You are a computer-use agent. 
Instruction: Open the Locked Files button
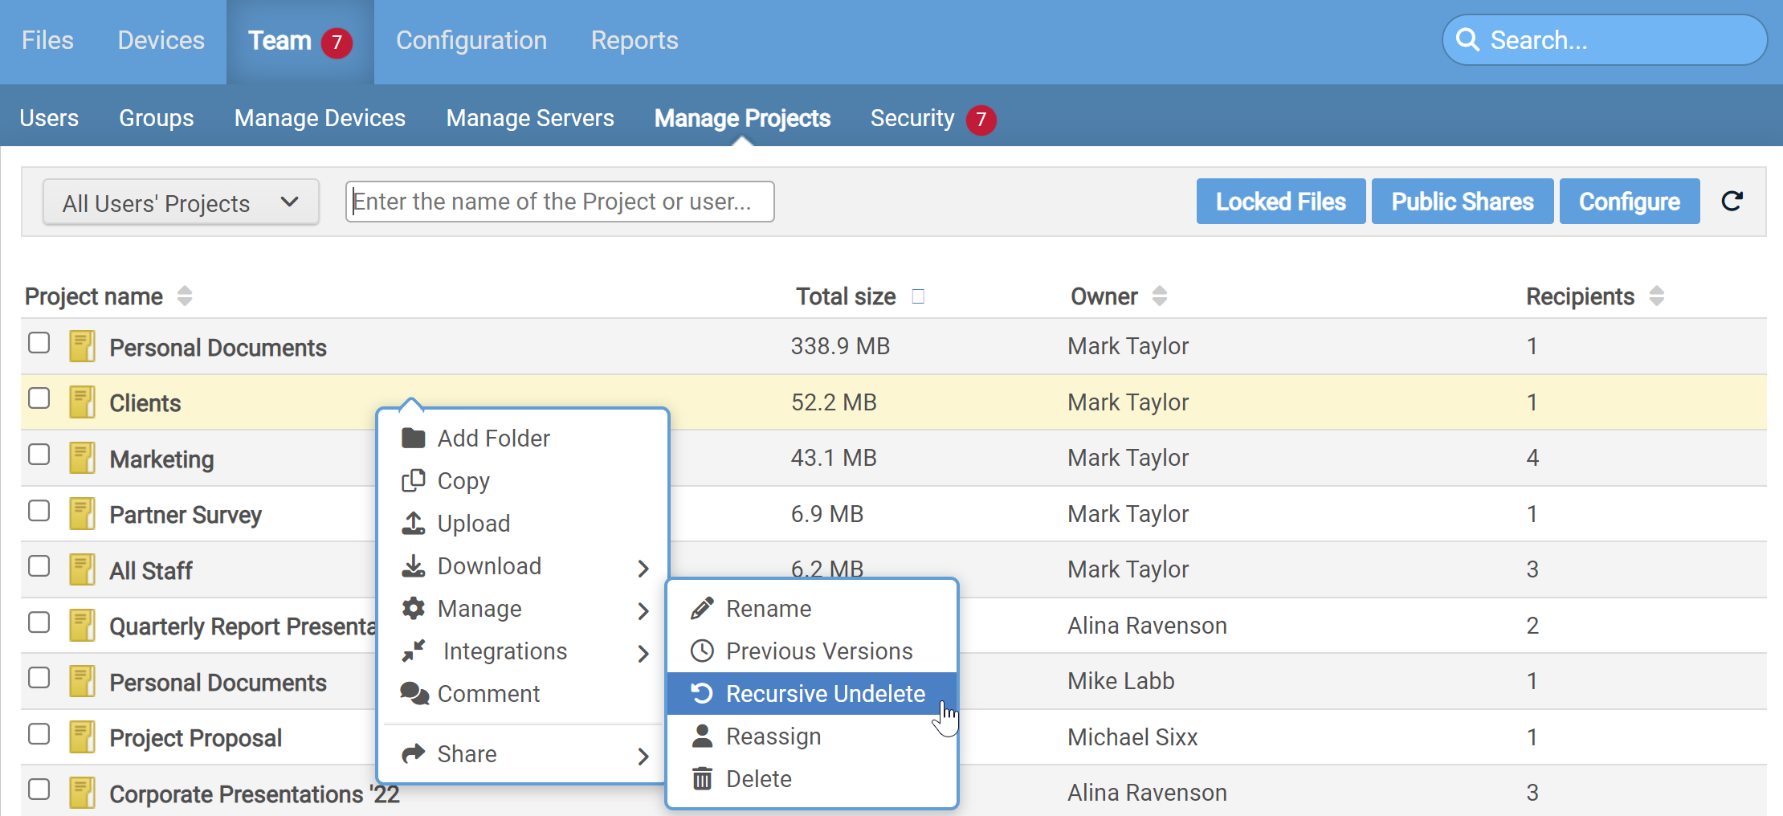(x=1280, y=202)
